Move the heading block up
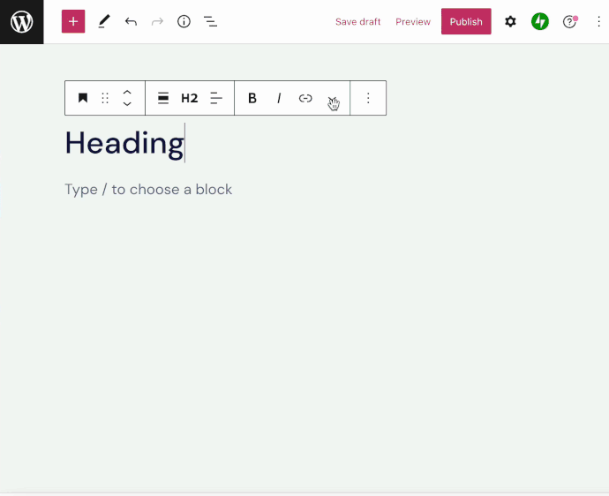The image size is (609, 496). click(x=127, y=92)
